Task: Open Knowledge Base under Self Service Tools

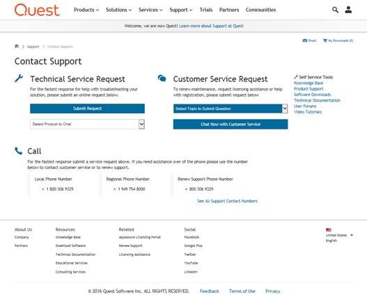Action: click(309, 83)
